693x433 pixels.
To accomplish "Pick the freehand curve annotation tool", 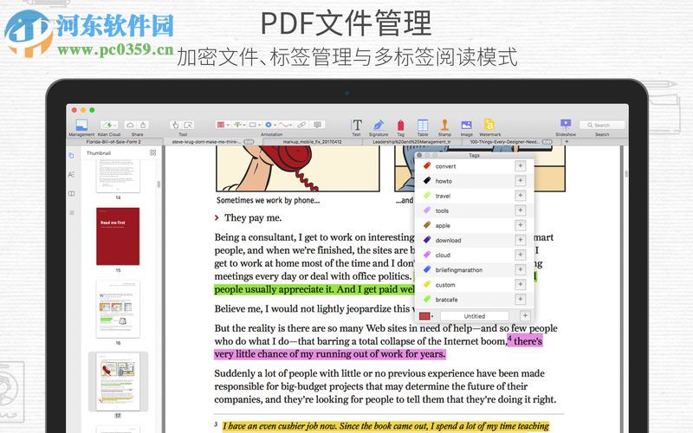I will [x=284, y=125].
